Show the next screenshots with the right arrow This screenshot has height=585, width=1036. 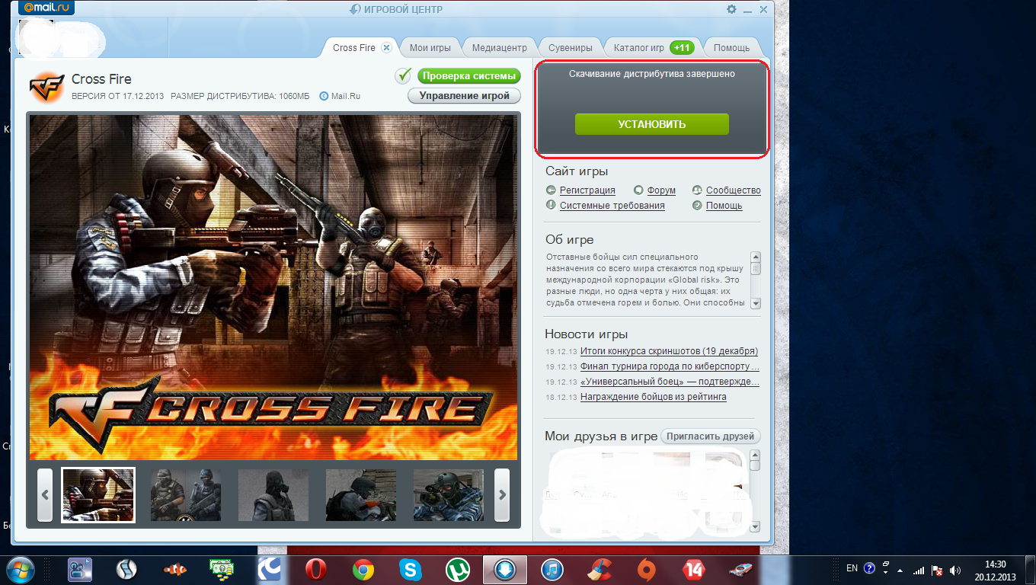click(x=502, y=494)
